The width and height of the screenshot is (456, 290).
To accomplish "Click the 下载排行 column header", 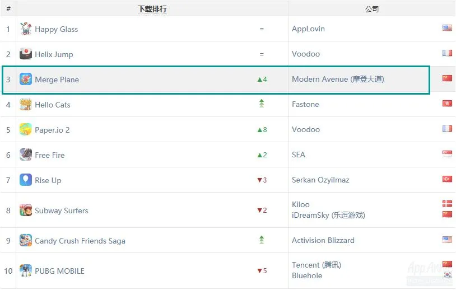I will [x=152, y=9].
